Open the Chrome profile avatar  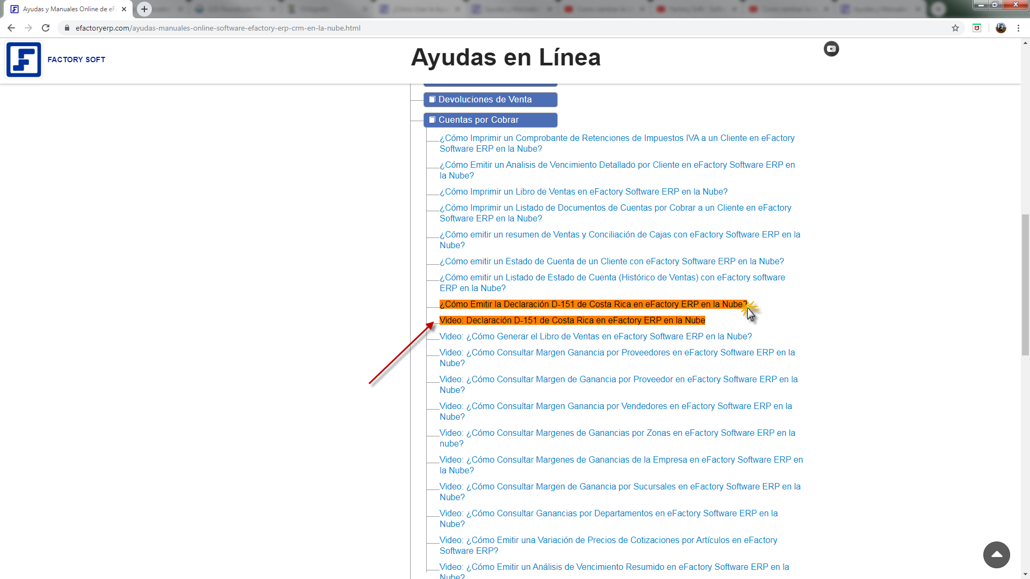click(1001, 28)
